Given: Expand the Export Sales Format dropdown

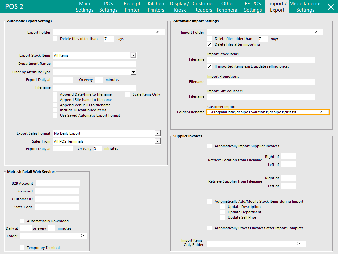Looking at the screenshot, I should coord(157,133).
